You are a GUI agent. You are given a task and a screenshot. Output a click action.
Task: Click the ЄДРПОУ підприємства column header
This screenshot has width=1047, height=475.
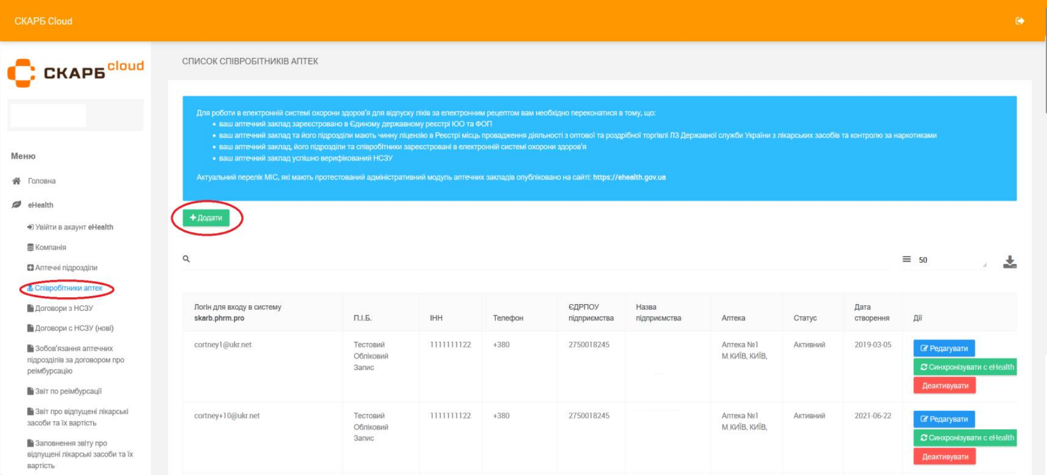pyautogui.click(x=591, y=313)
